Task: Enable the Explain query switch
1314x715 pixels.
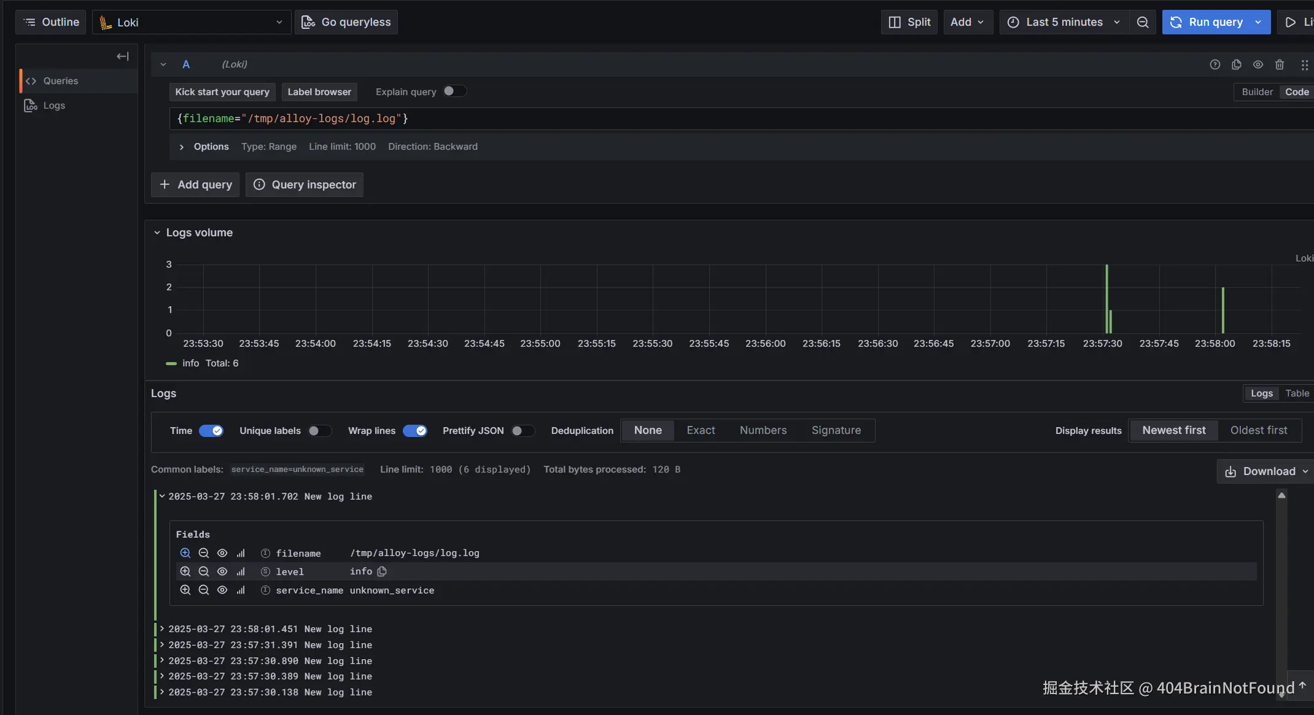Action: (x=454, y=91)
